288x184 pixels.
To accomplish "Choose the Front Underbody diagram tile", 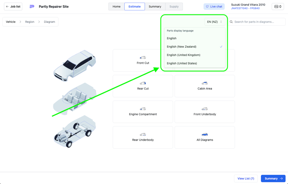I will pyautogui.click(x=205, y=111).
